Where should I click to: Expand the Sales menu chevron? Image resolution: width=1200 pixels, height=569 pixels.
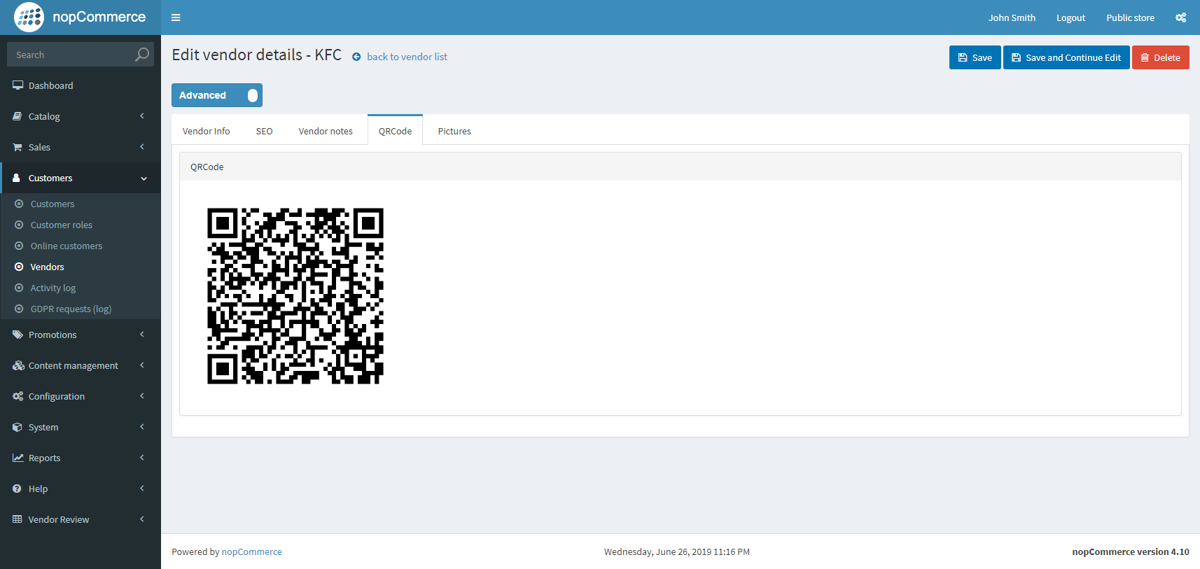[x=142, y=147]
